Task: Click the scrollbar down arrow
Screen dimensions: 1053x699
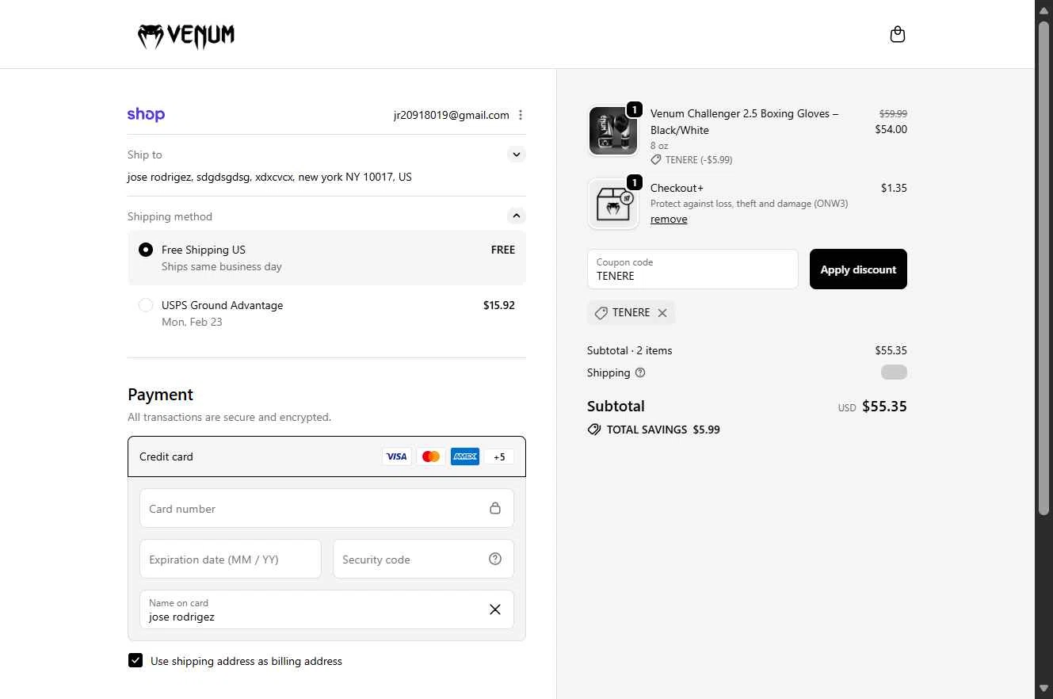Action: pos(1043,689)
